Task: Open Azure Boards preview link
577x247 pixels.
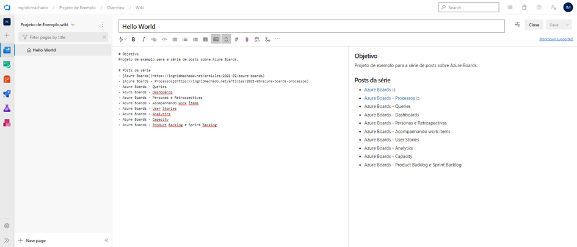Action: 377,90
